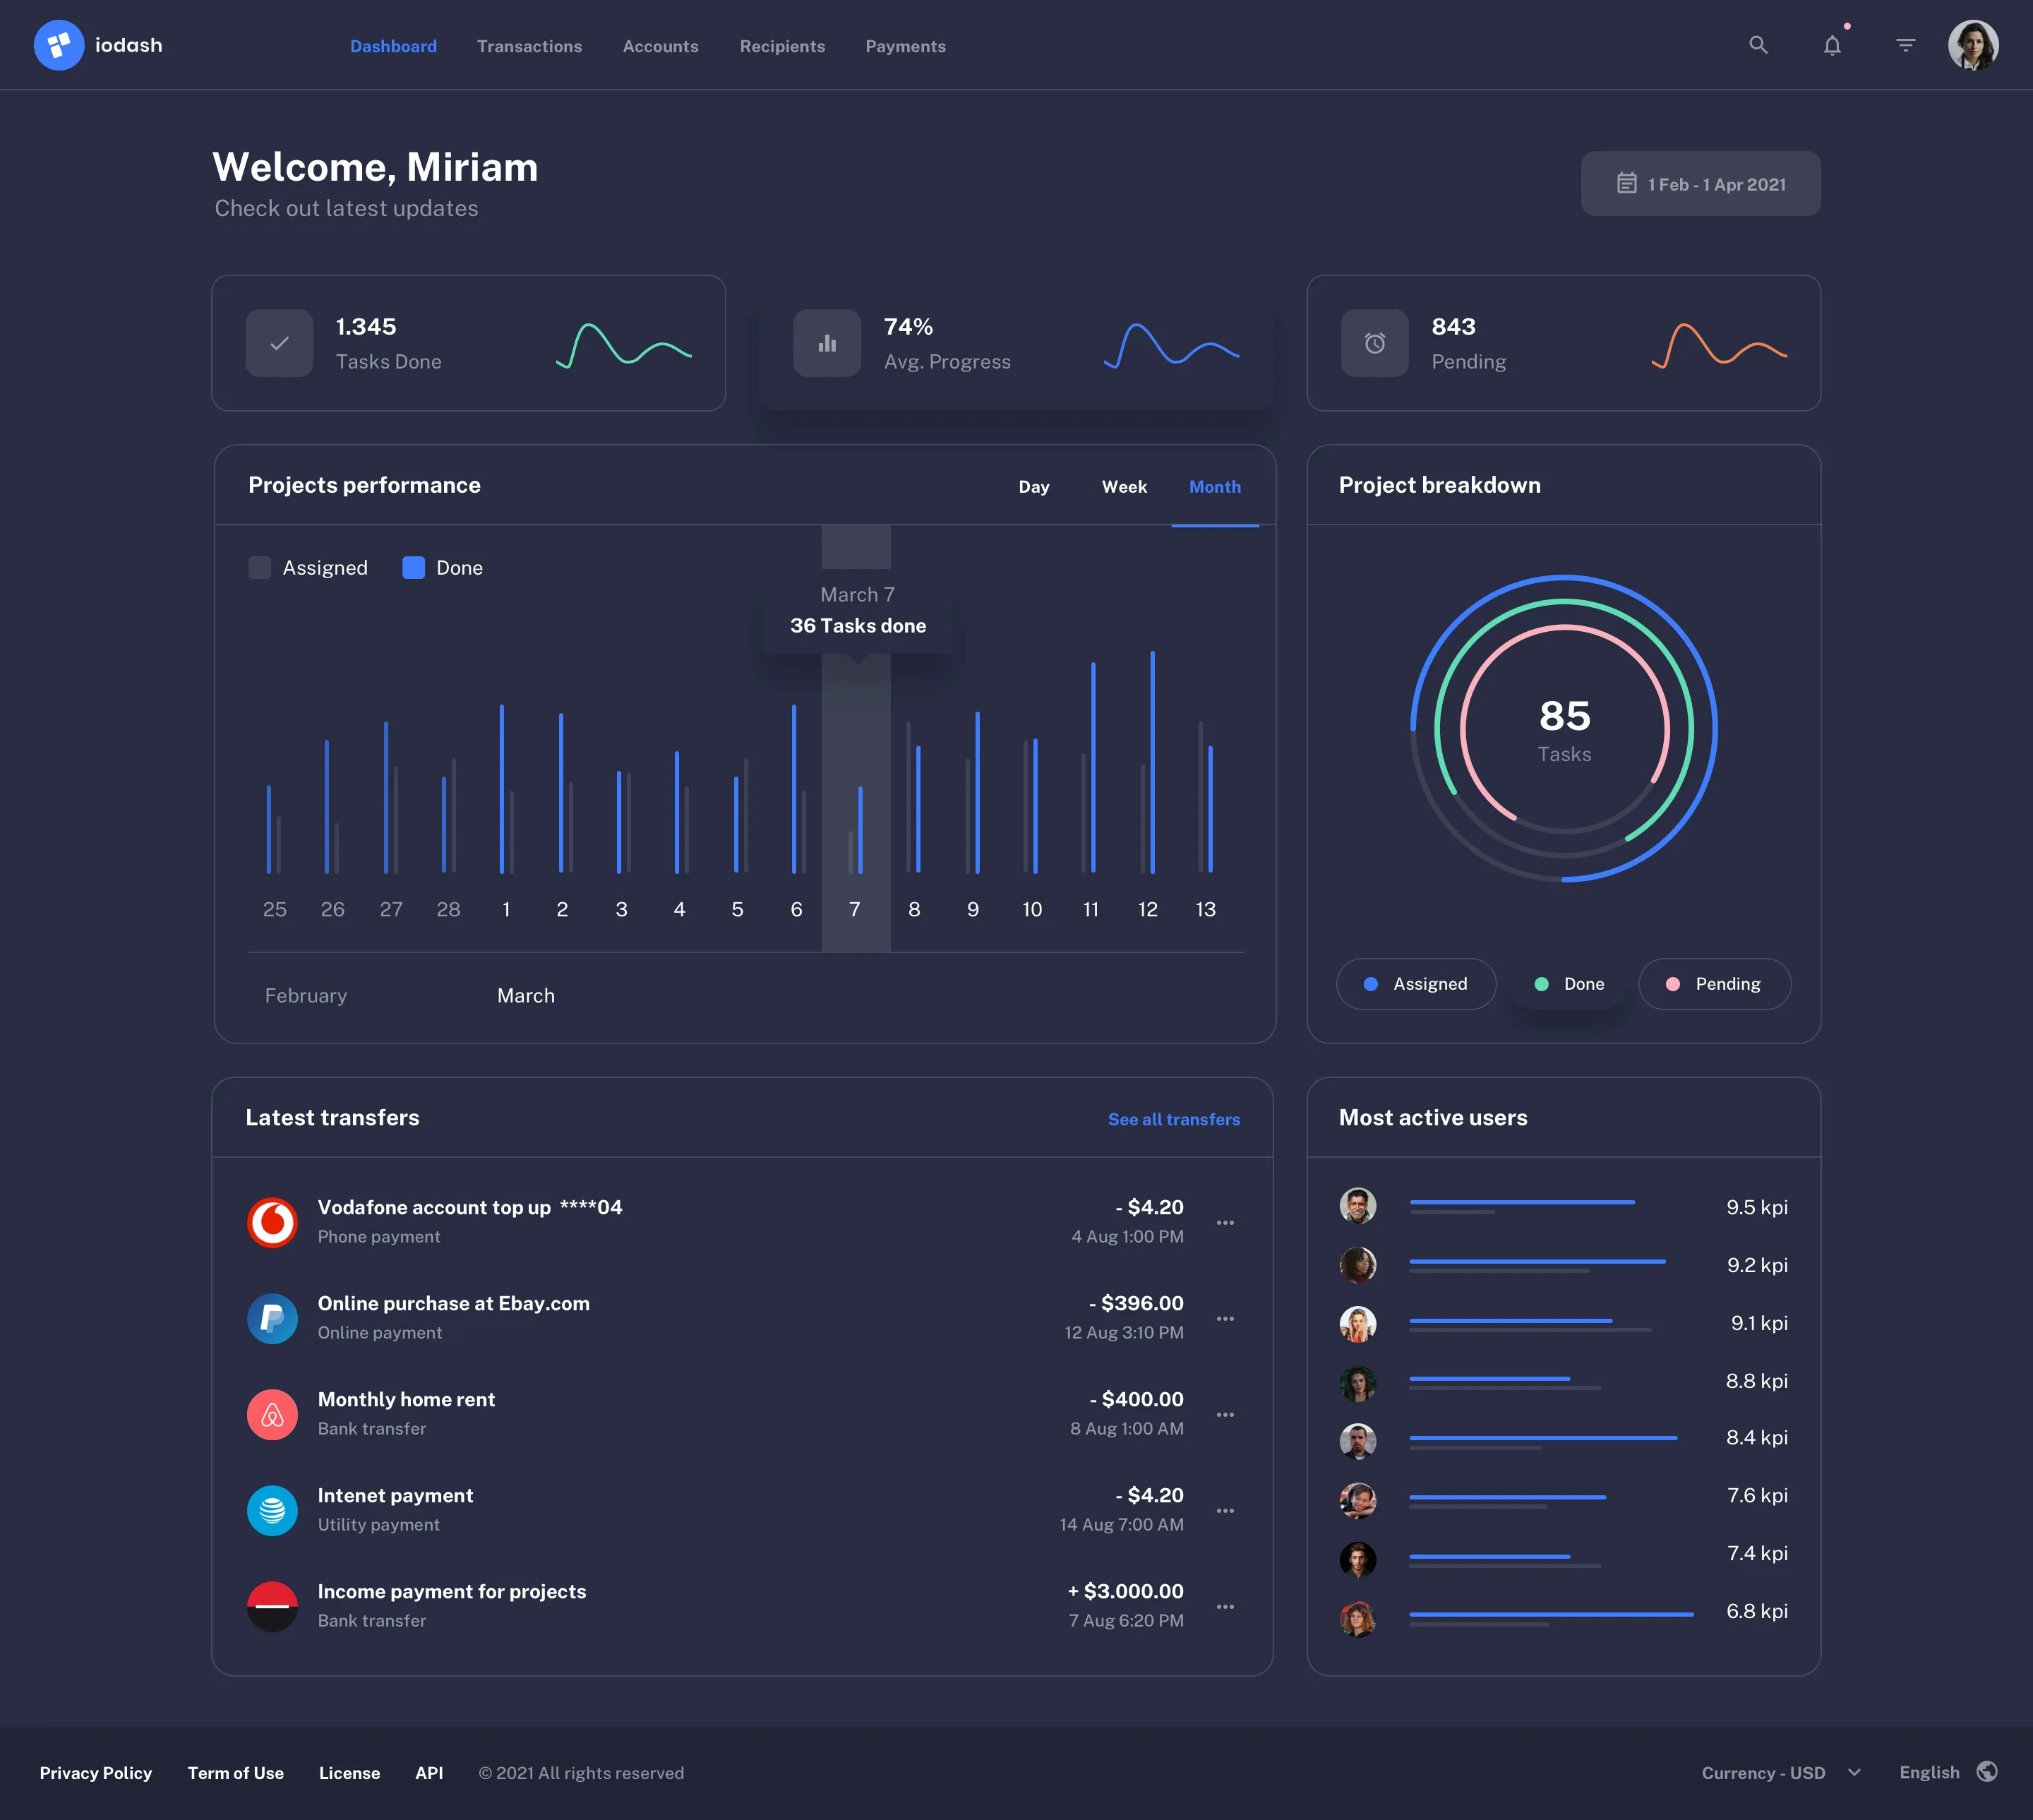
Task: Toggle the Assigned series in Projects performance
Action: 309,567
